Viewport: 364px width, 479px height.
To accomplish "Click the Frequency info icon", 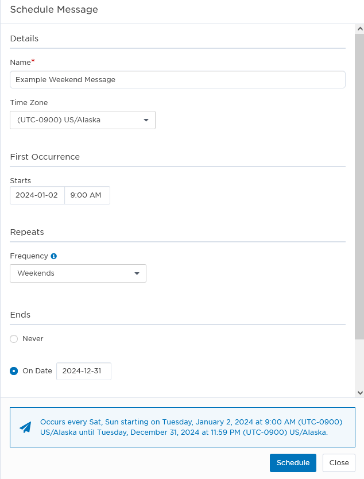I will pos(54,256).
